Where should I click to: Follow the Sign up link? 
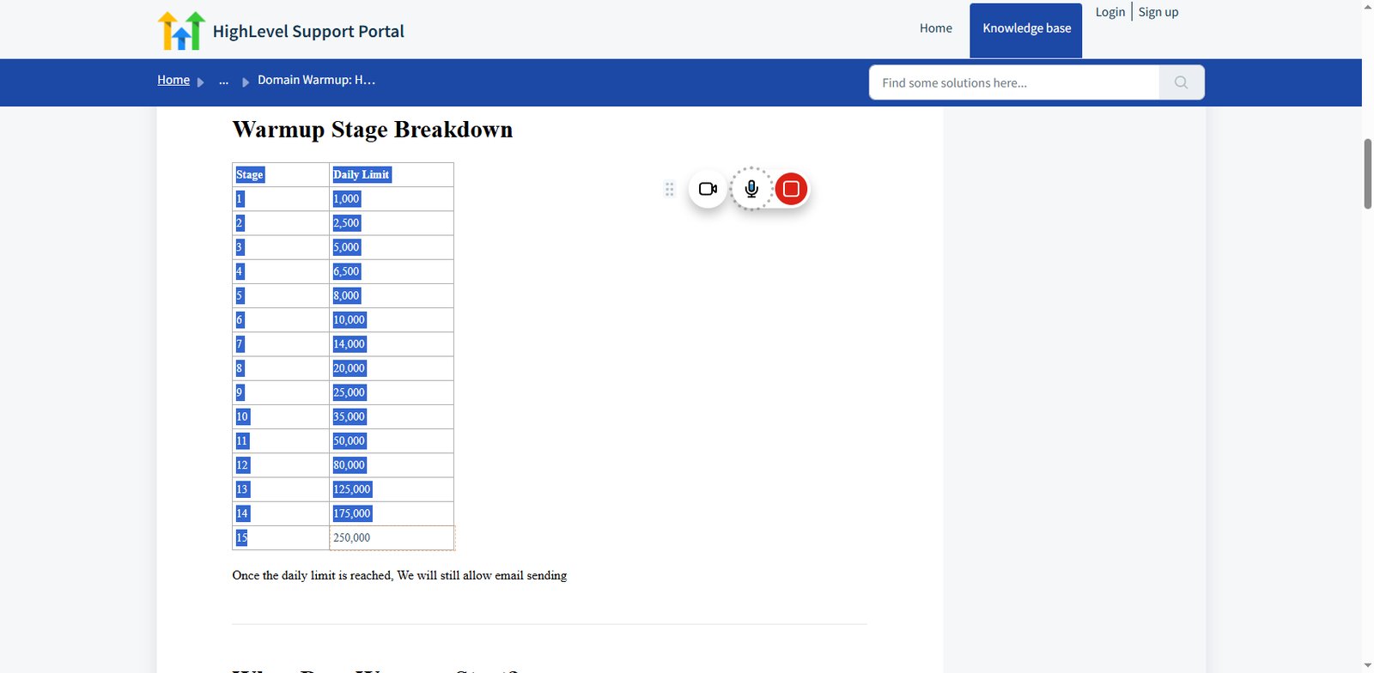point(1158,12)
